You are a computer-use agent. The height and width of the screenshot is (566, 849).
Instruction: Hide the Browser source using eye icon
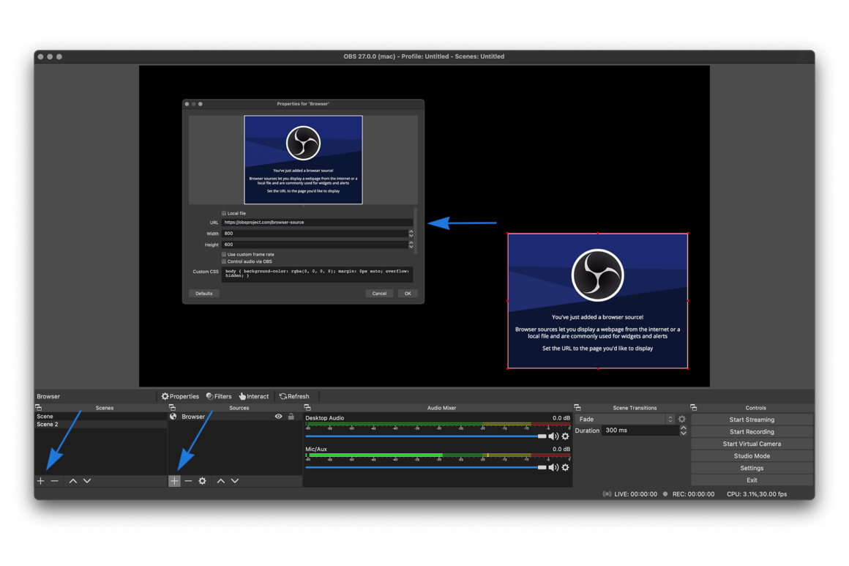278,417
